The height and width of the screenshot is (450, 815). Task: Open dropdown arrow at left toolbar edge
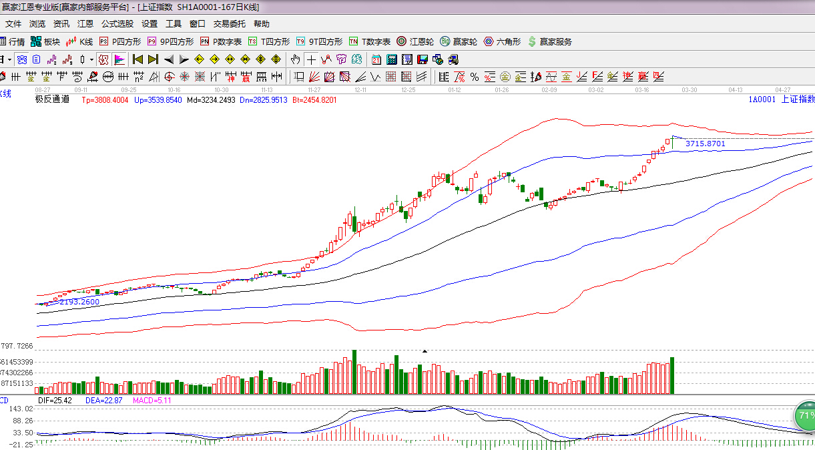click(x=9, y=59)
